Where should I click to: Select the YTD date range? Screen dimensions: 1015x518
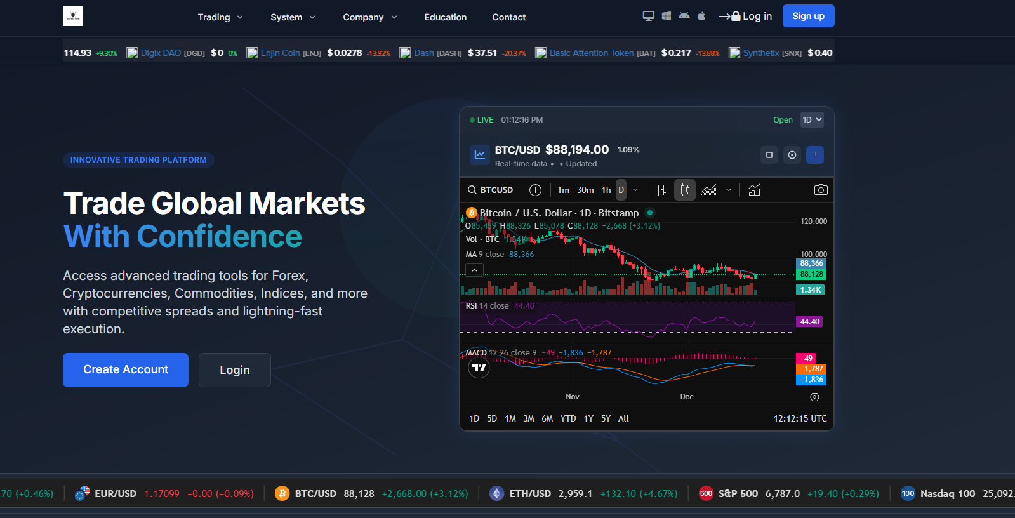567,418
